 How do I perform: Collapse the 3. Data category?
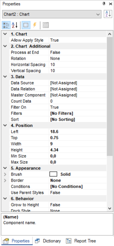coord(5,77)
